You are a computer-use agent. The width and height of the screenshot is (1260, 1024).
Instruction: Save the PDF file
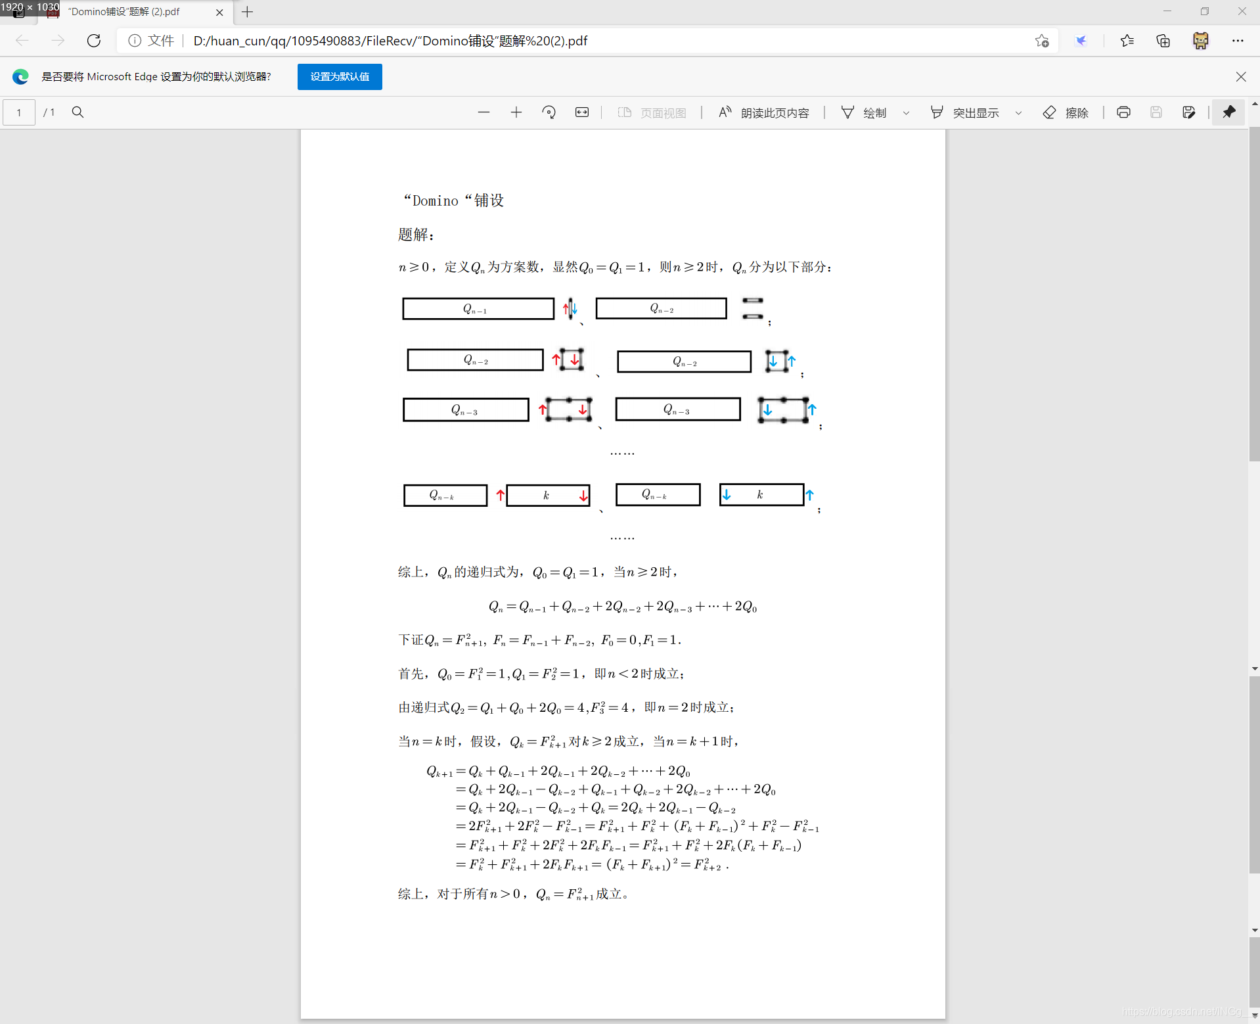pyautogui.click(x=1156, y=112)
